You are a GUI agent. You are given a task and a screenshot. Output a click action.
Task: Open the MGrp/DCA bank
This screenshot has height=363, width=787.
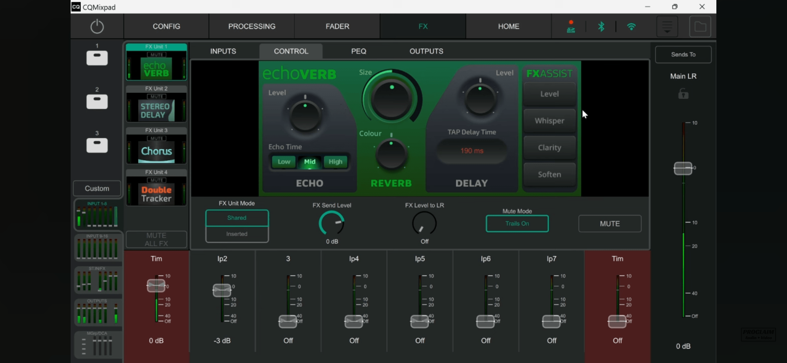[x=97, y=345]
